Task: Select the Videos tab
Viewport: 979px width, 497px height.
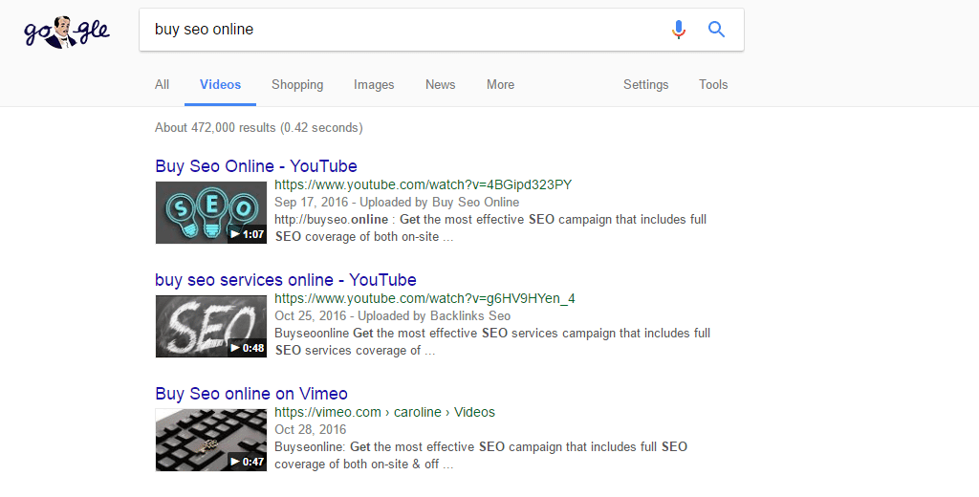Action: pyautogui.click(x=221, y=85)
